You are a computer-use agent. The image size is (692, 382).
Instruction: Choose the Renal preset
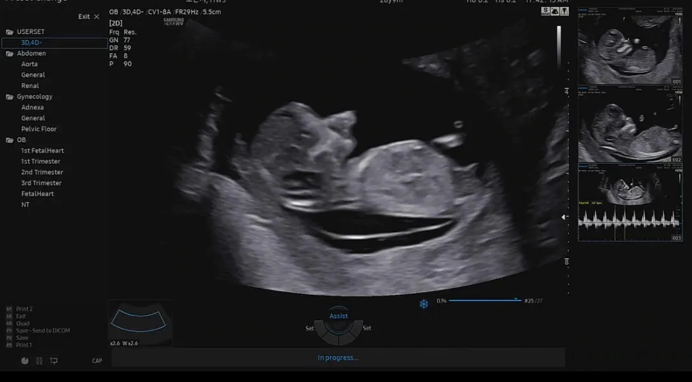(30, 86)
